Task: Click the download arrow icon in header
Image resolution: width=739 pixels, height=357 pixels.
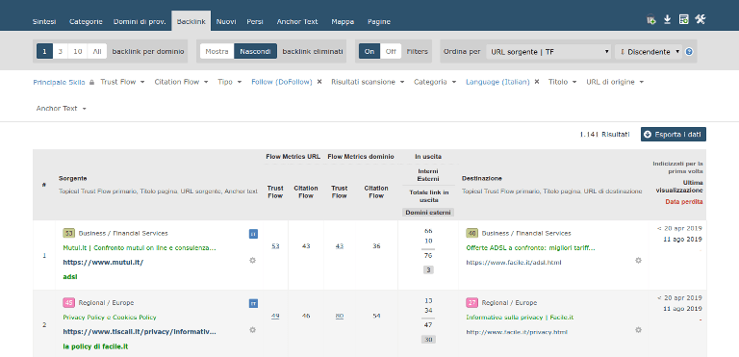Action: [x=668, y=19]
